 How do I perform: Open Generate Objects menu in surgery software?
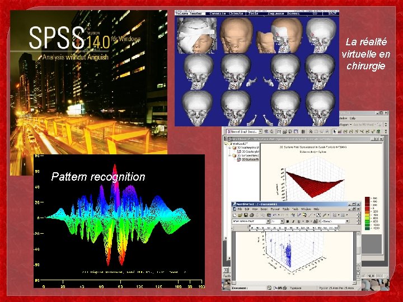[x=226, y=13]
